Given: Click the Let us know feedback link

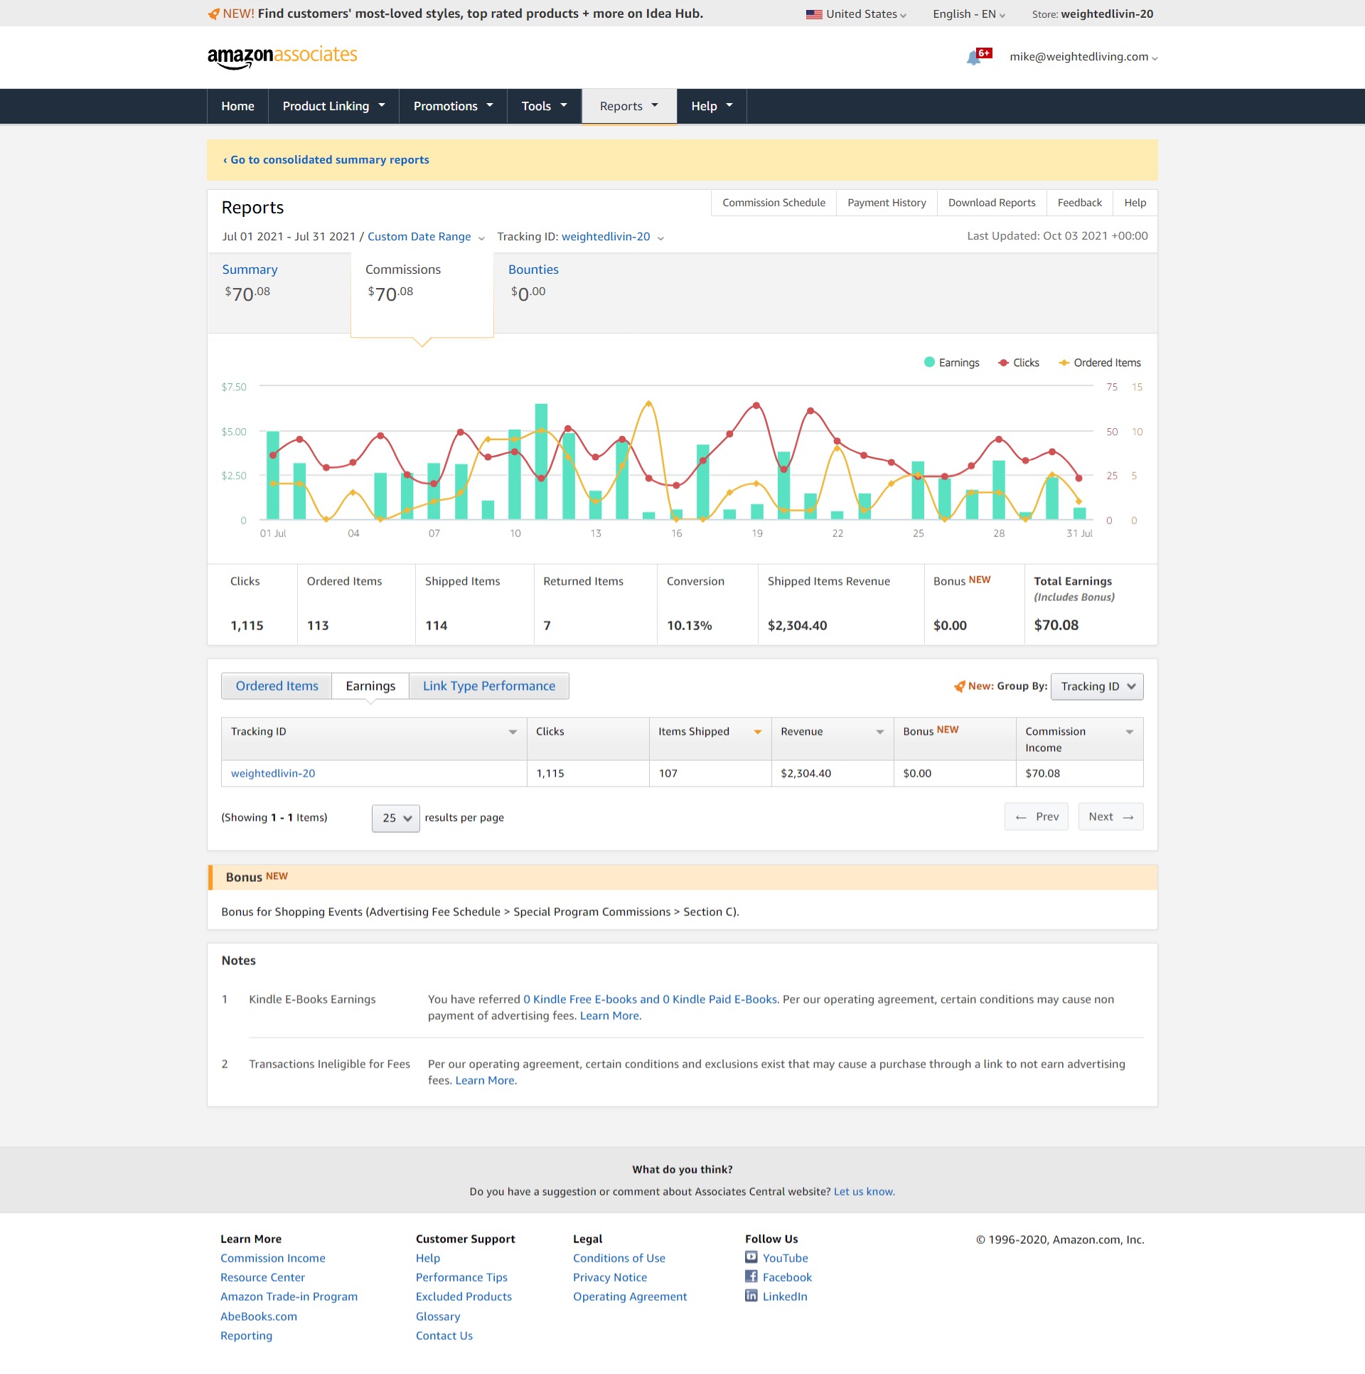Looking at the screenshot, I should point(864,1192).
